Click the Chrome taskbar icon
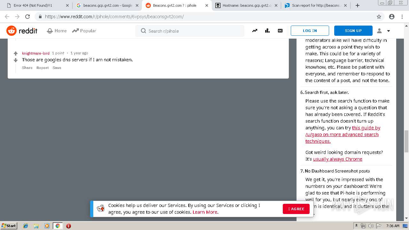The image size is (409, 230). pyautogui.click(x=58, y=226)
